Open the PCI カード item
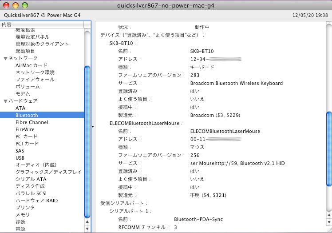Viewport: 332px width, 233px height. (x=27, y=144)
